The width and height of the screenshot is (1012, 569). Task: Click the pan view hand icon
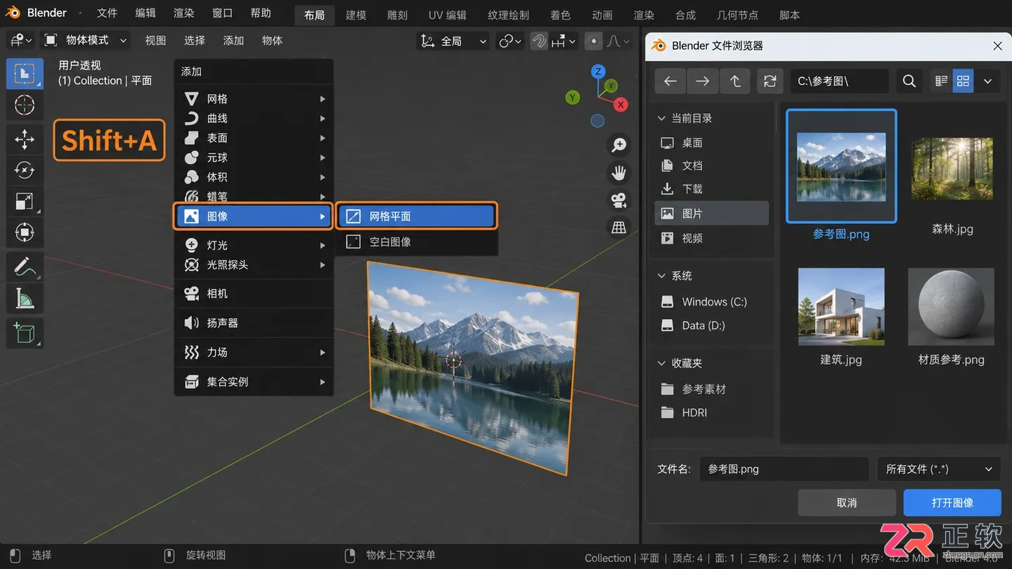tap(618, 173)
